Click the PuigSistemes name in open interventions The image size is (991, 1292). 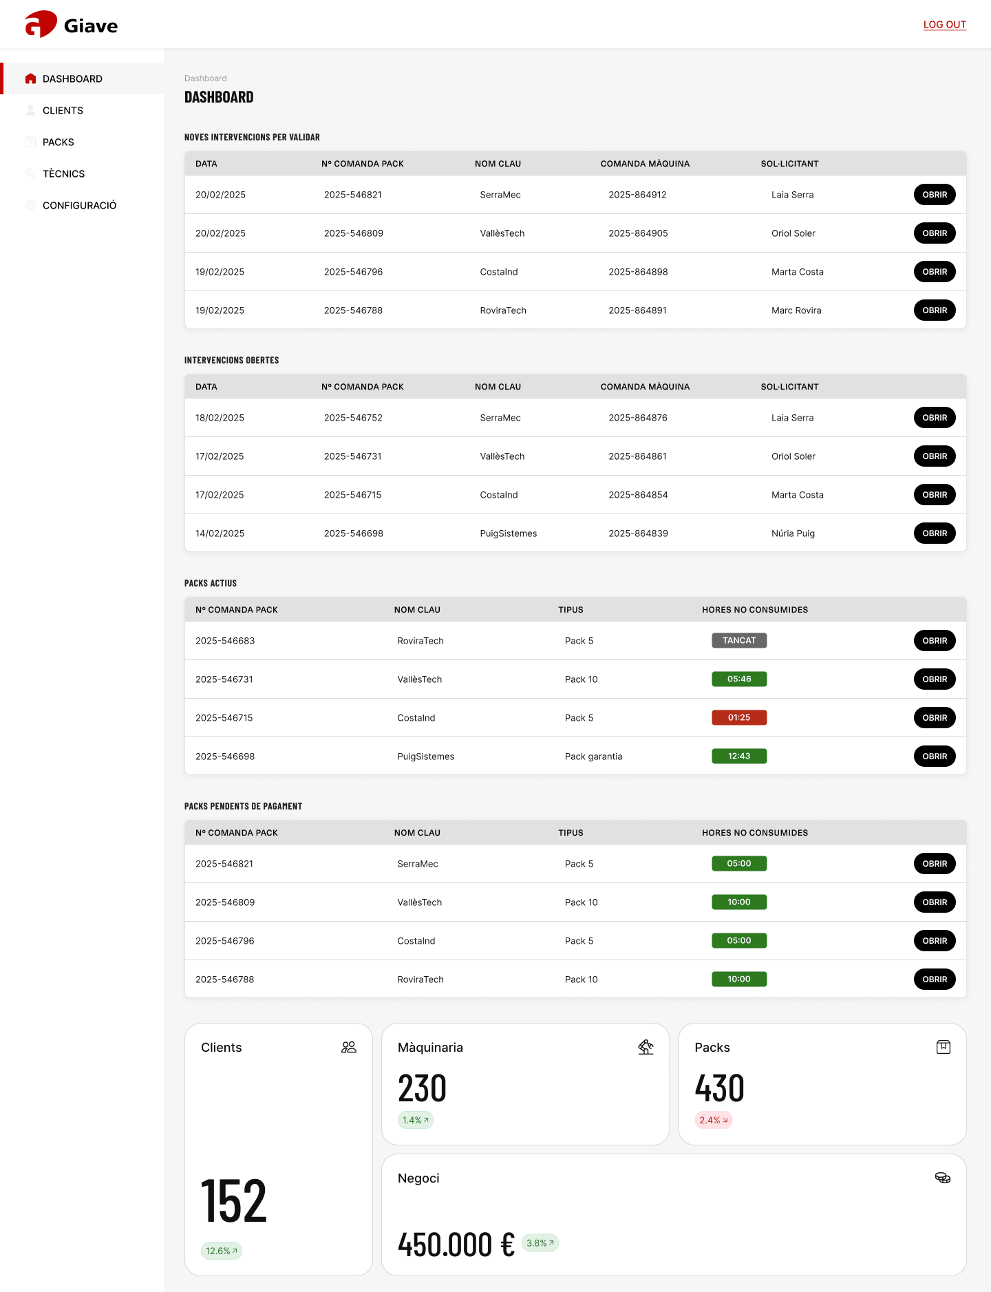[x=509, y=533]
